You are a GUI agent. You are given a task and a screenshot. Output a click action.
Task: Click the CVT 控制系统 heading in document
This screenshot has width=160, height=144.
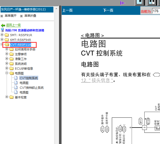102,53
